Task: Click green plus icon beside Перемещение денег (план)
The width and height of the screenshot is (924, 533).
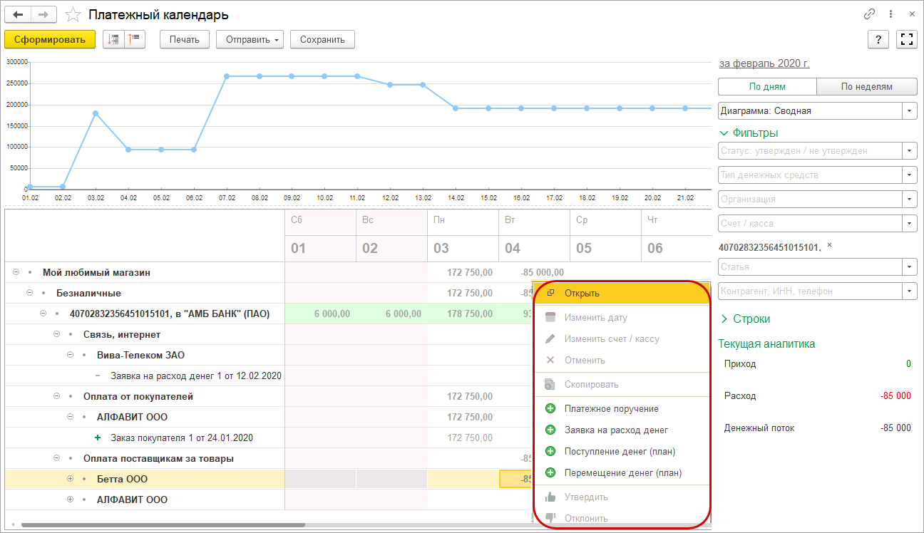Action: point(550,472)
